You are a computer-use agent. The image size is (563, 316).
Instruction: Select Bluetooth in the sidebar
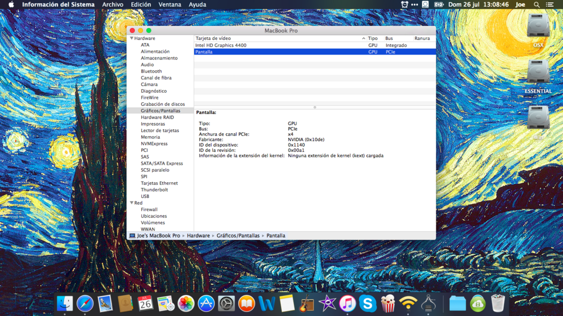(151, 71)
